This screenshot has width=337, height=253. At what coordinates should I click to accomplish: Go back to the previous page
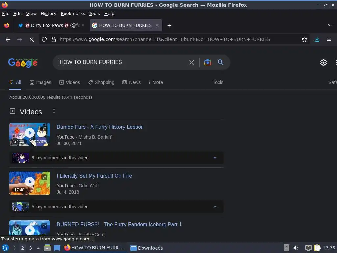tap(8, 40)
